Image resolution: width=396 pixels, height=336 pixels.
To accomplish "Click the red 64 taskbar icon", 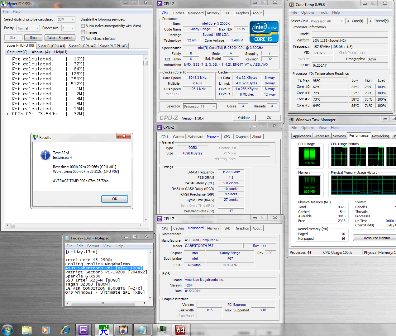I will click(x=181, y=330).
